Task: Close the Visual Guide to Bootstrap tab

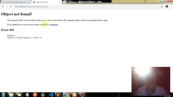Action: [29, 2]
